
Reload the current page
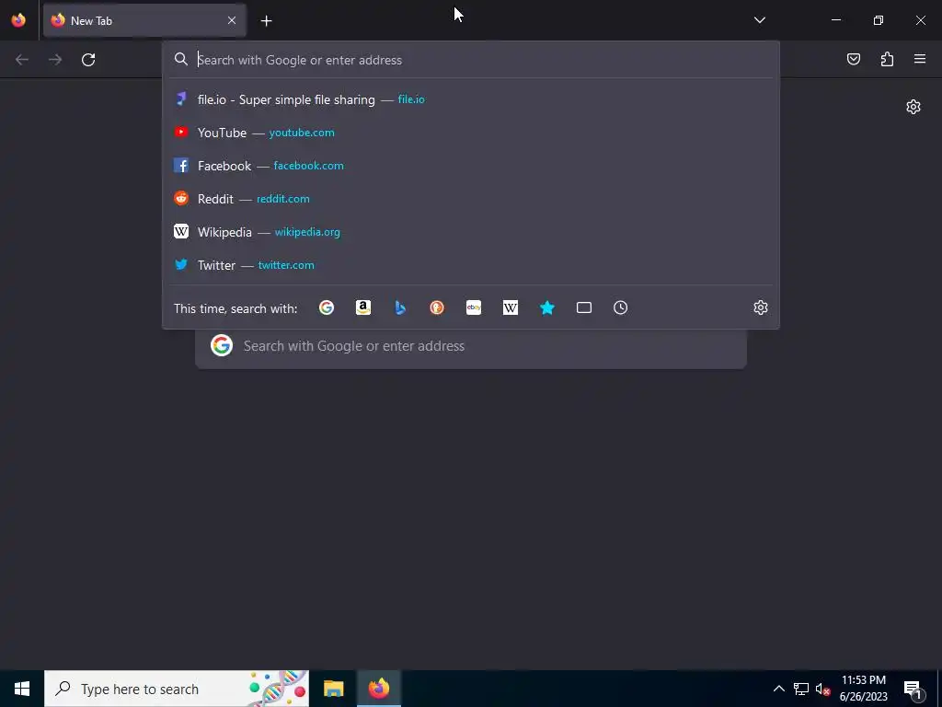pyautogui.click(x=88, y=59)
